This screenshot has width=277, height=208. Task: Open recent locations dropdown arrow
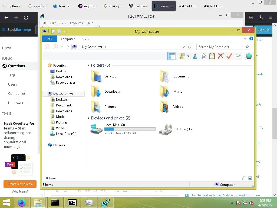coord(62,47)
